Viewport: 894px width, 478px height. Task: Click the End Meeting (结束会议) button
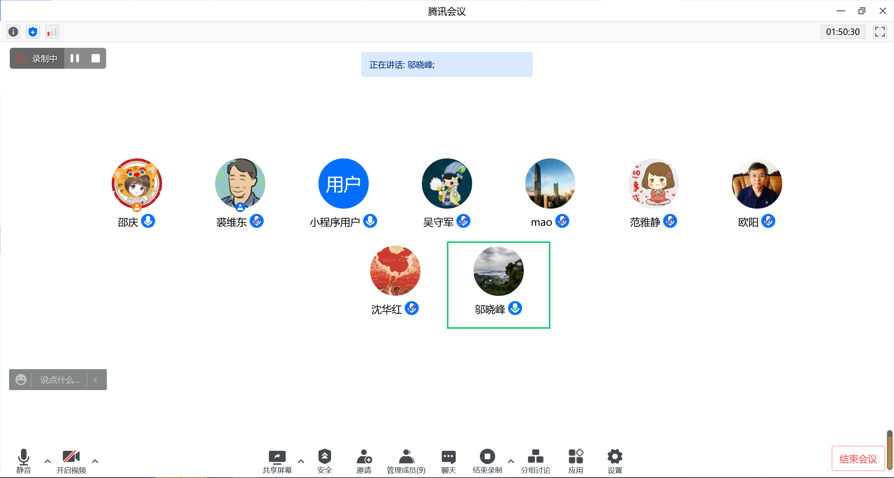[x=858, y=458]
